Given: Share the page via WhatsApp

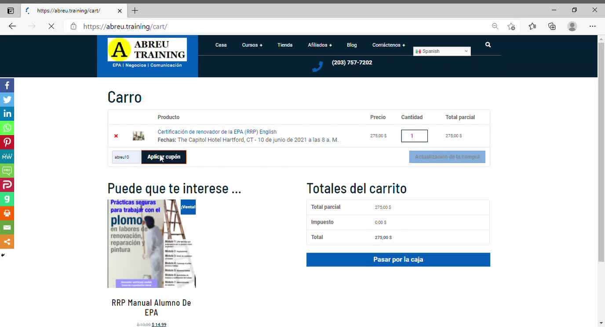Looking at the screenshot, I should tap(7, 128).
